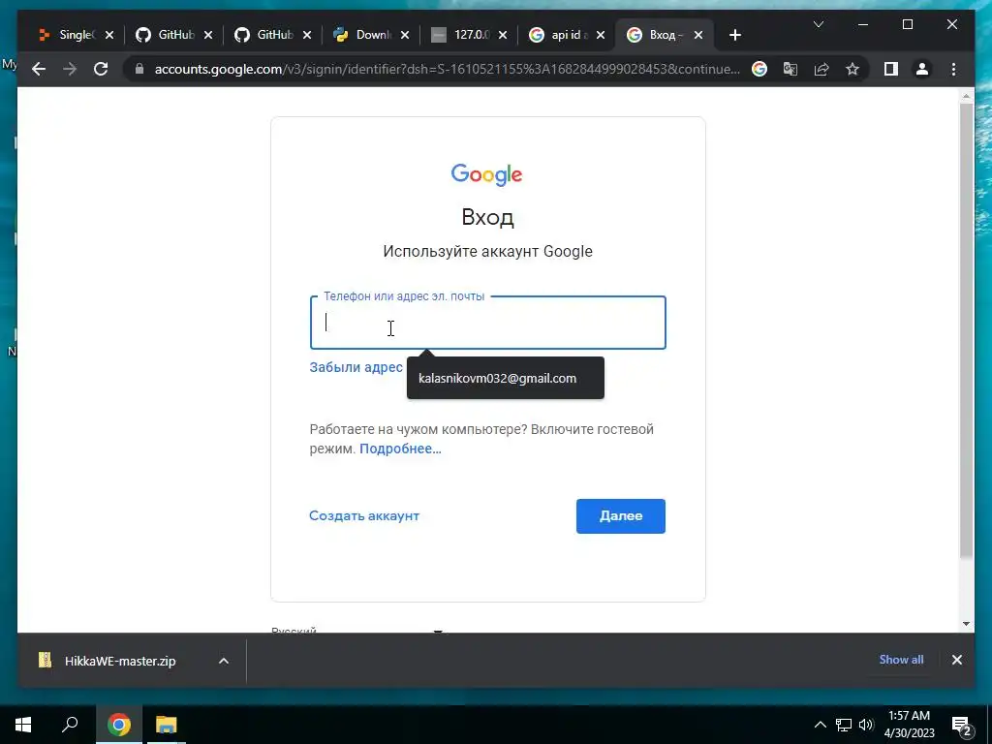Screen dimensions: 992x744
Task: Minimize the Chrome window
Action: click(863, 24)
